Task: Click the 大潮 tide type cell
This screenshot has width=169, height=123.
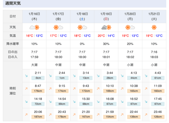Action: point(34,65)
